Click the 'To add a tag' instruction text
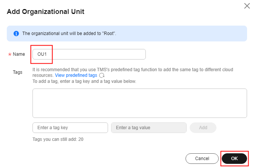This screenshot has height=168, width=255. [84, 81]
